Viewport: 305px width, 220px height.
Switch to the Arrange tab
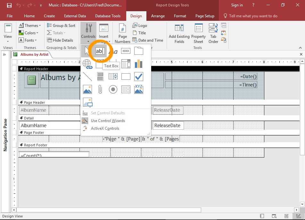pos(158,16)
